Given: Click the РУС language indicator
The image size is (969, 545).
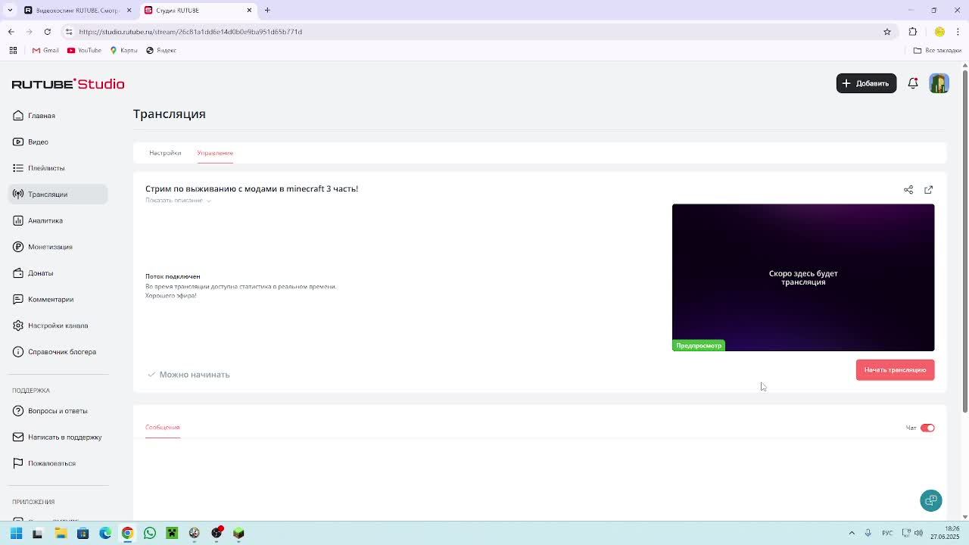Looking at the screenshot, I should click(887, 533).
